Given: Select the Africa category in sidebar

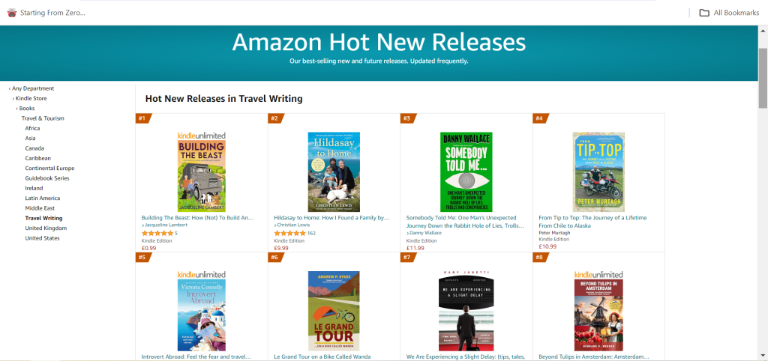Looking at the screenshot, I should [x=32, y=128].
